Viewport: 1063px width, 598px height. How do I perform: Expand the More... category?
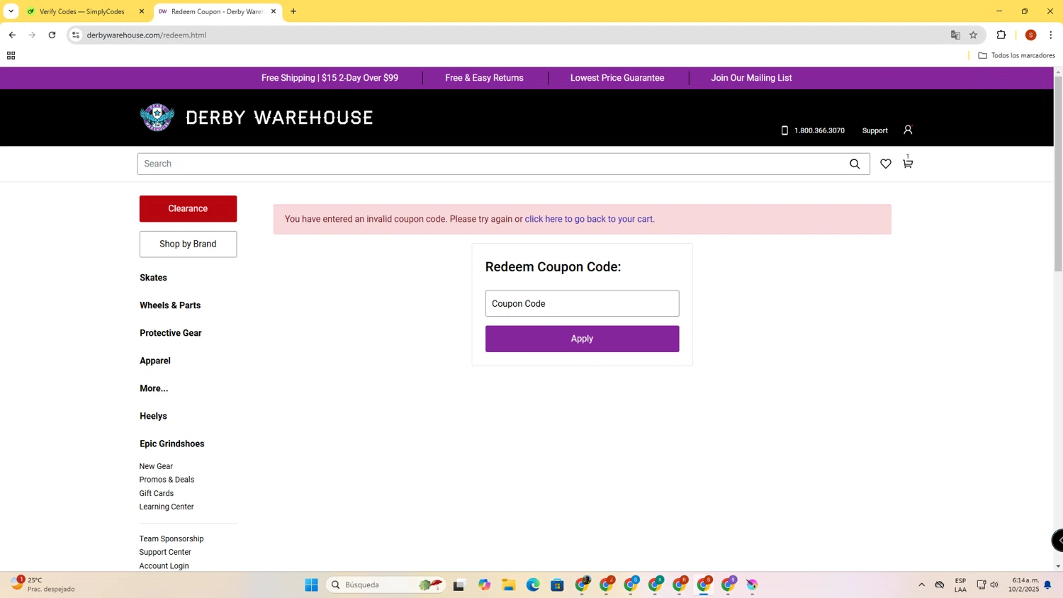tap(154, 388)
